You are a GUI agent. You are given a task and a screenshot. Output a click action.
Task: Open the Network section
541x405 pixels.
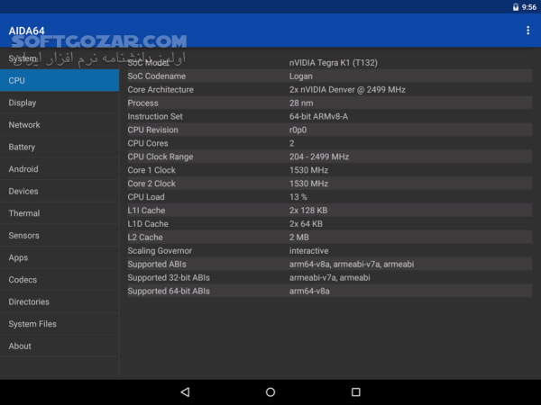(60, 125)
